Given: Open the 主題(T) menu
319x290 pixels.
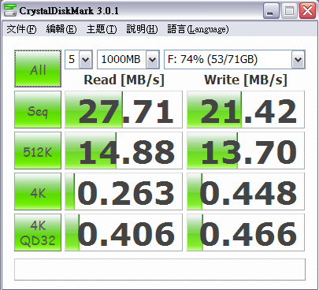Looking at the screenshot, I should [x=102, y=29].
